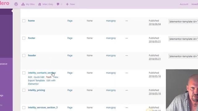Open the New content menu
Image resolution: width=198 pixels, height=111 pixels.
point(70,4)
